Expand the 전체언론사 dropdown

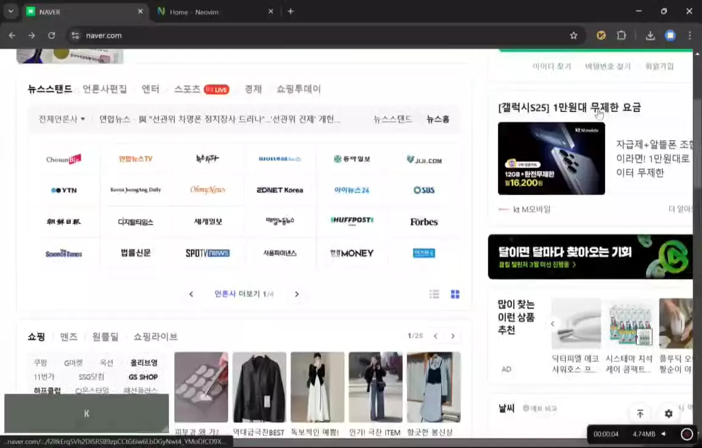tap(62, 119)
